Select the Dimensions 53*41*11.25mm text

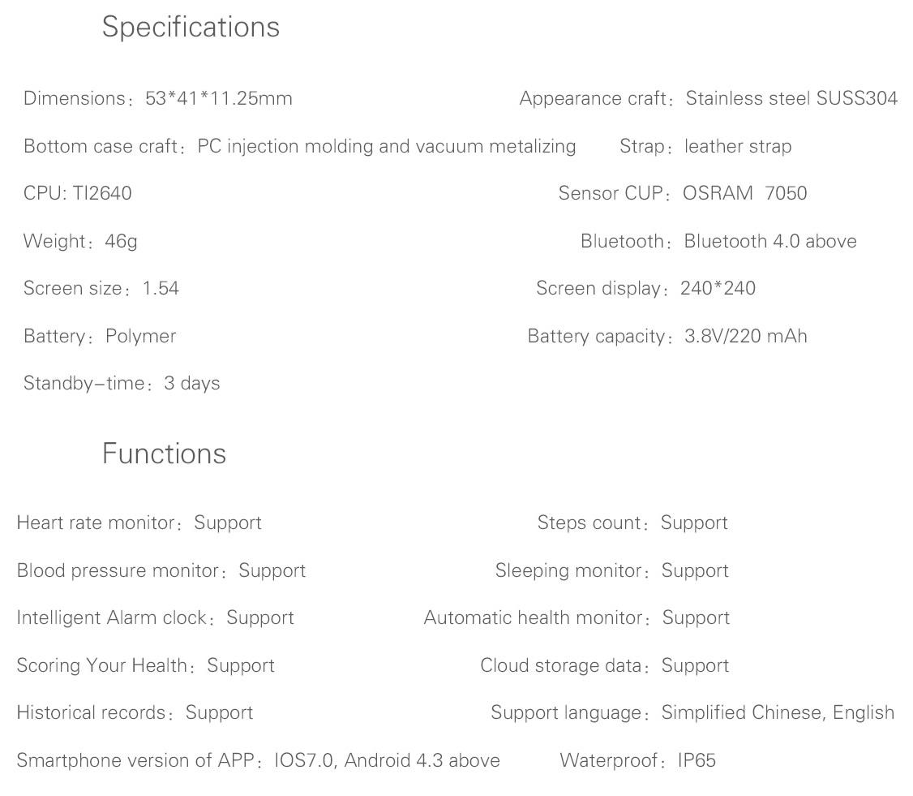click(158, 98)
